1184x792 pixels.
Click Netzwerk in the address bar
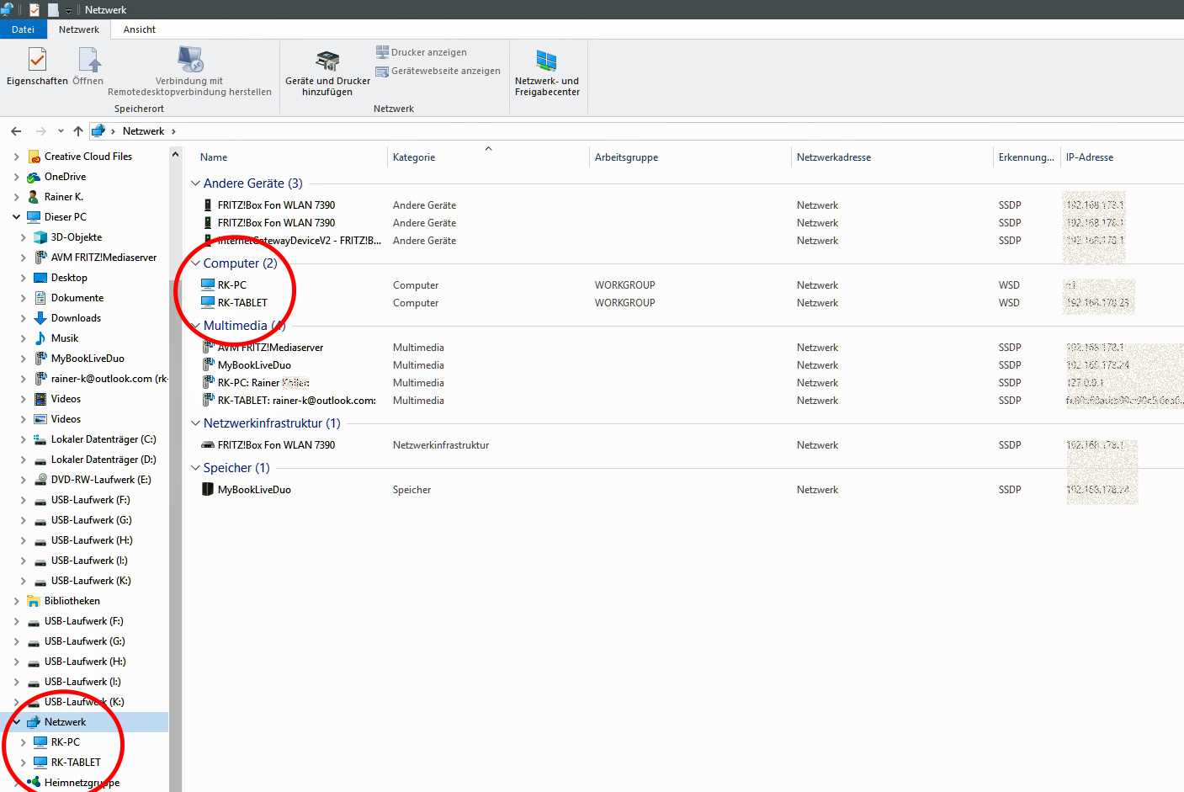point(143,131)
